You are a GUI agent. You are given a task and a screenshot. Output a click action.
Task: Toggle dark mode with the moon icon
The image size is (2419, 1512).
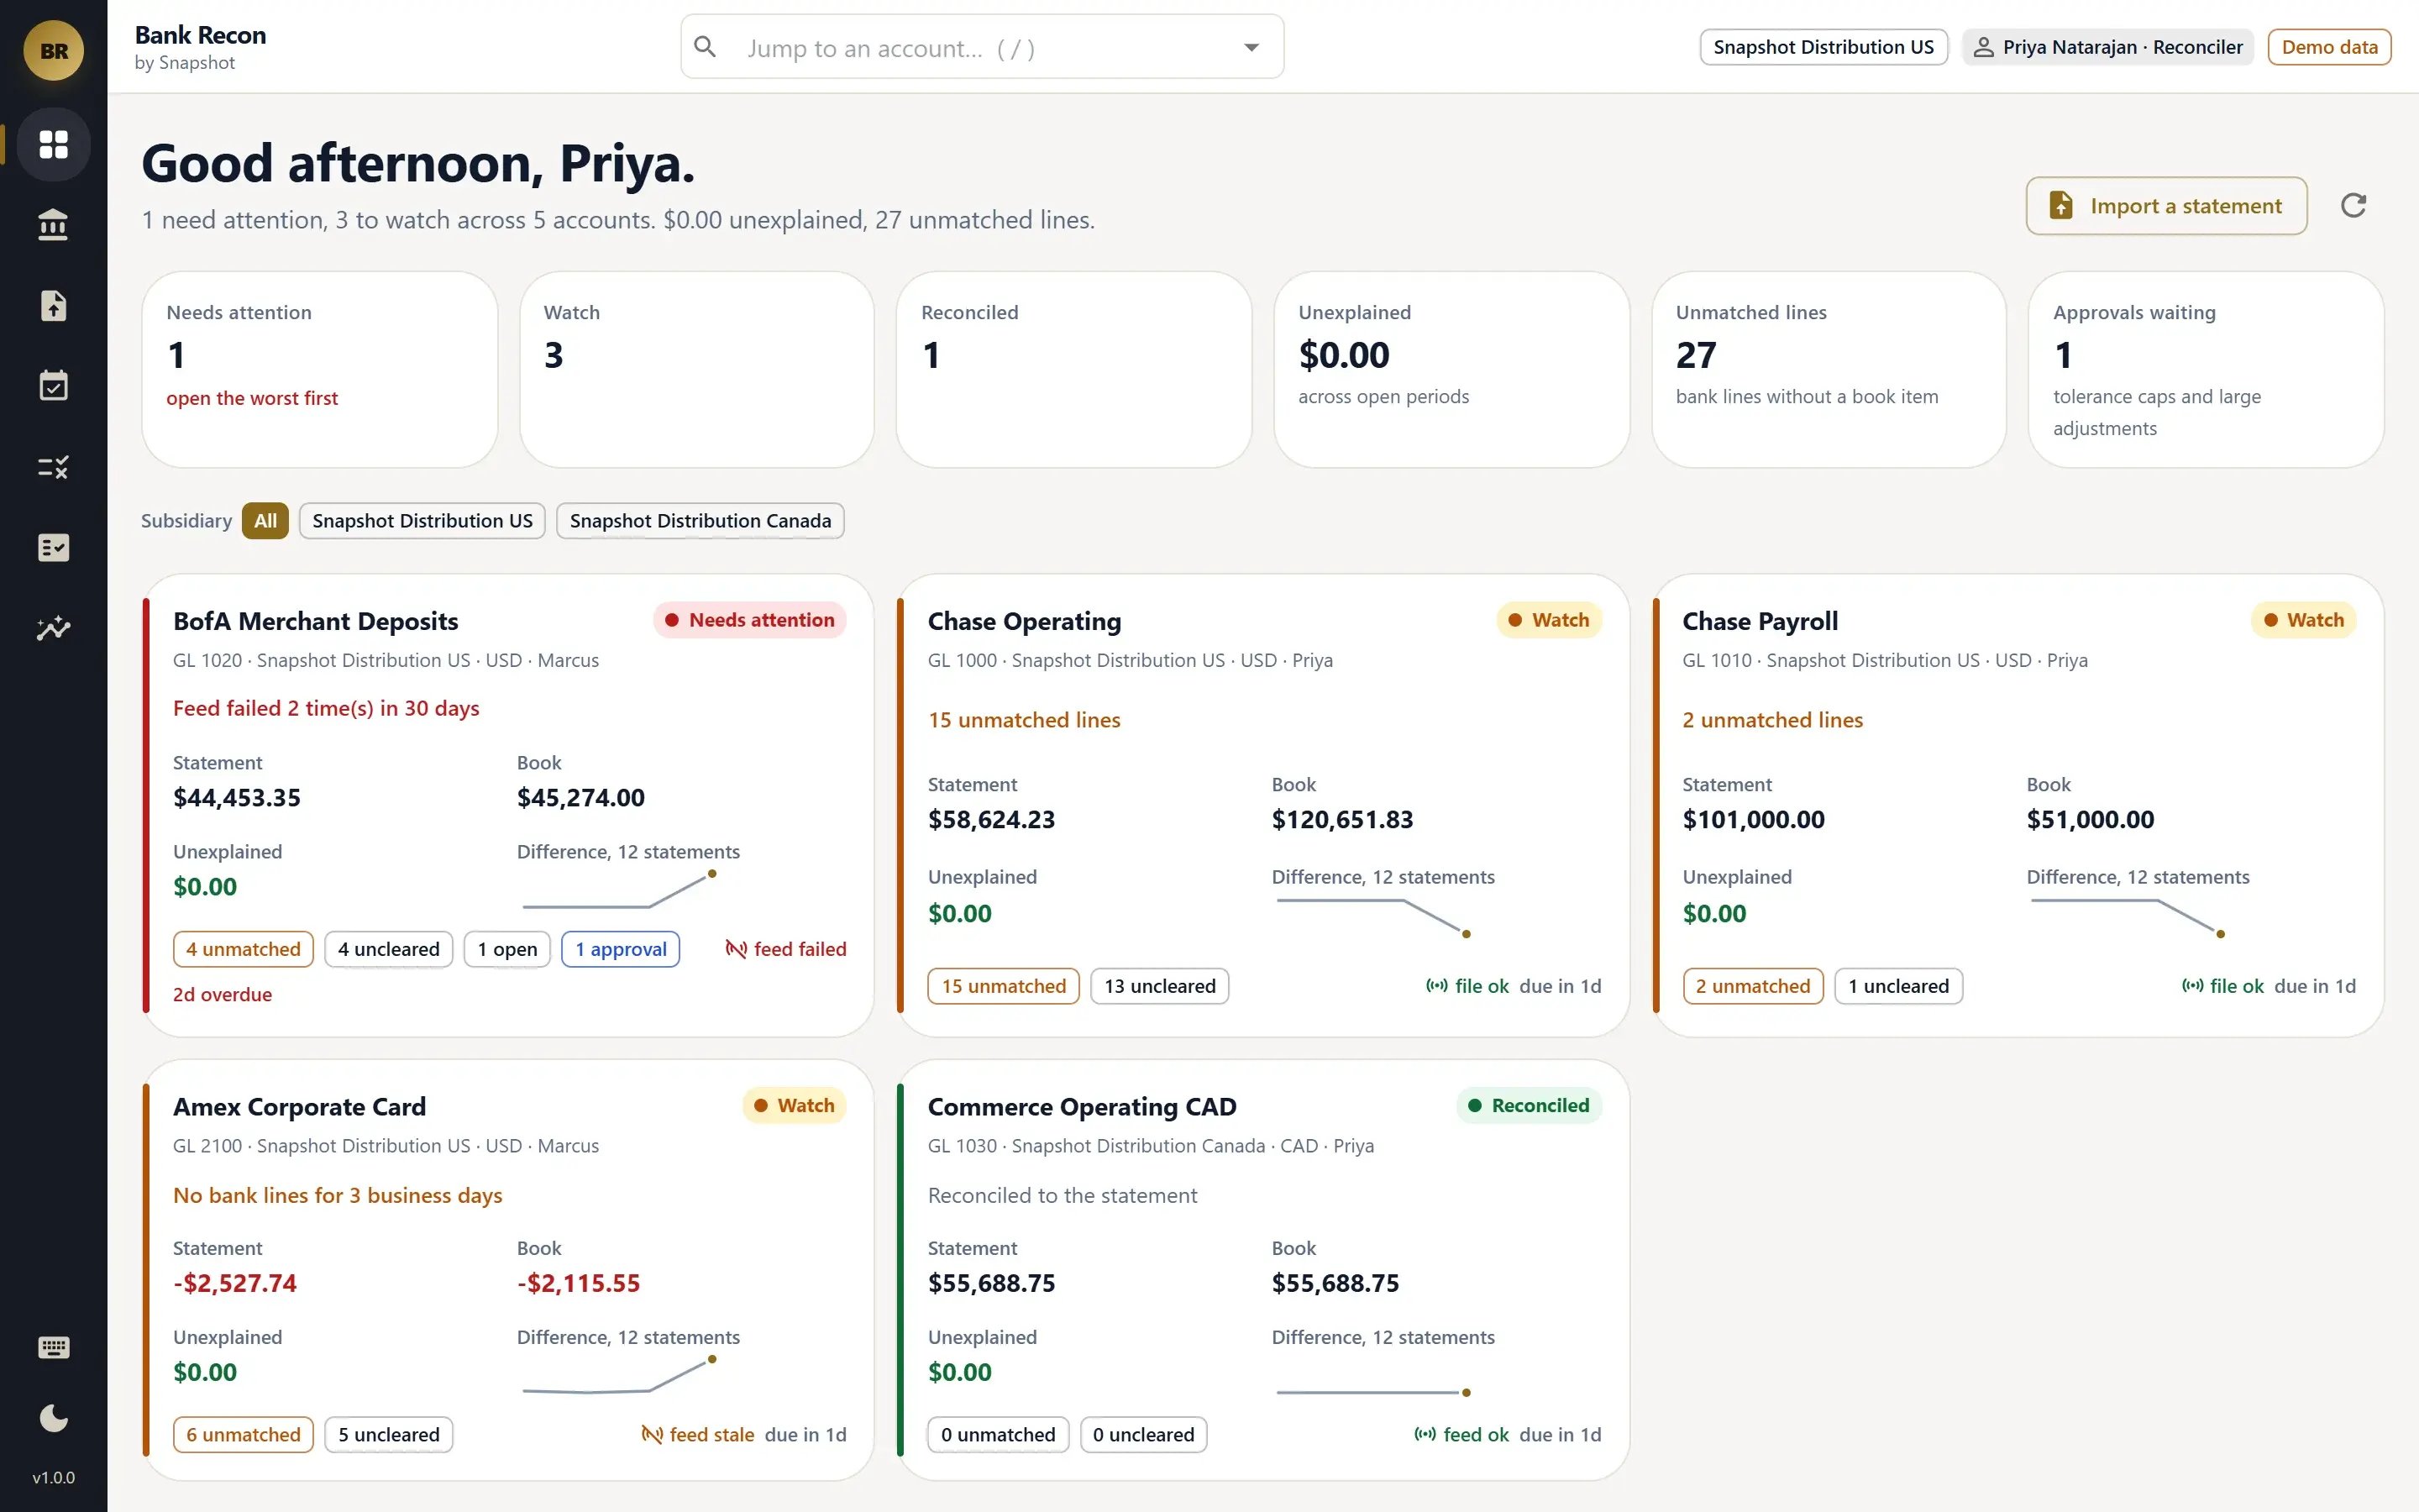(53, 1418)
